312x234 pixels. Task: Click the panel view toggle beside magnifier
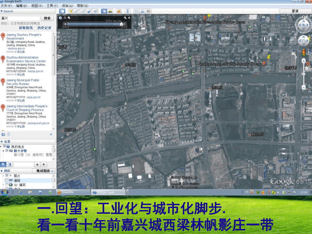pyautogui.click(x=9, y=165)
